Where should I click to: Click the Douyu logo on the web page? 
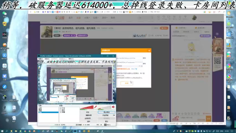(60, 18)
